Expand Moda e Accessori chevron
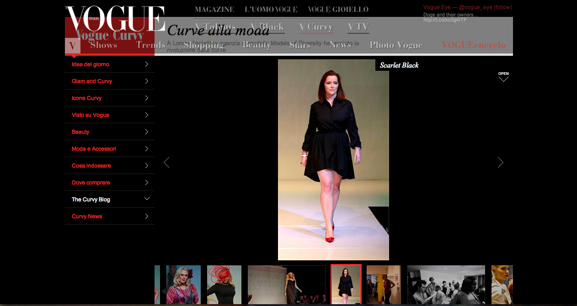Image resolution: width=577 pixels, height=306 pixels. click(146, 149)
